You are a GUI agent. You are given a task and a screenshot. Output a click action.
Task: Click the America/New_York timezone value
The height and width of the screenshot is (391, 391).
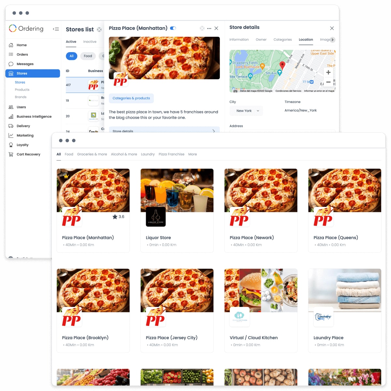coord(300,110)
